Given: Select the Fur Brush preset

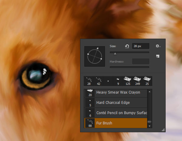Looking at the screenshot, I should pos(116,123).
